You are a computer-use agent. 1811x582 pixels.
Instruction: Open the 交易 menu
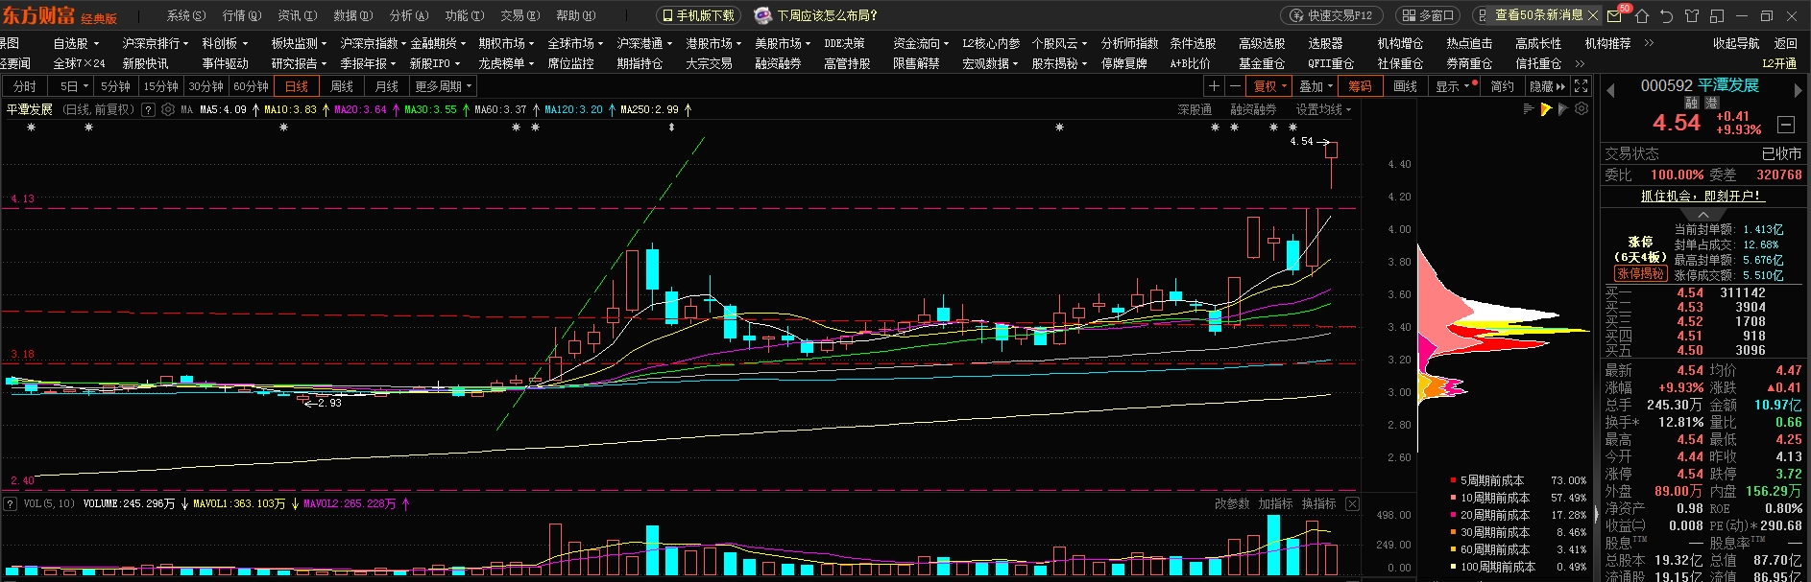tap(519, 15)
